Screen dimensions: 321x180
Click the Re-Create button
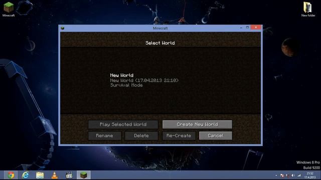[179, 135]
